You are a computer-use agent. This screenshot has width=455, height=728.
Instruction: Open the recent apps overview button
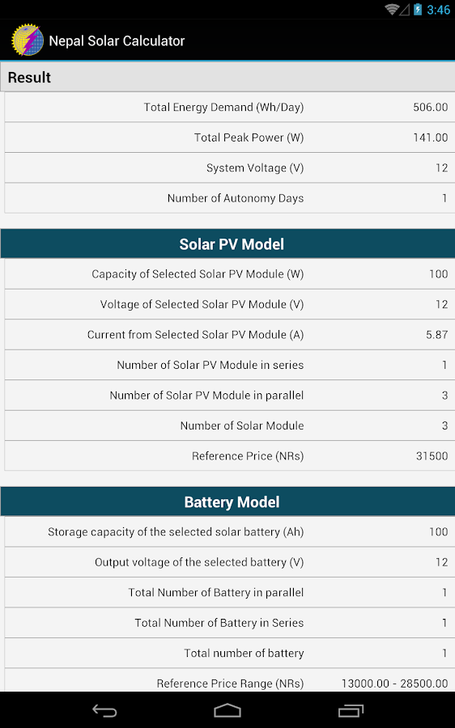351,710
